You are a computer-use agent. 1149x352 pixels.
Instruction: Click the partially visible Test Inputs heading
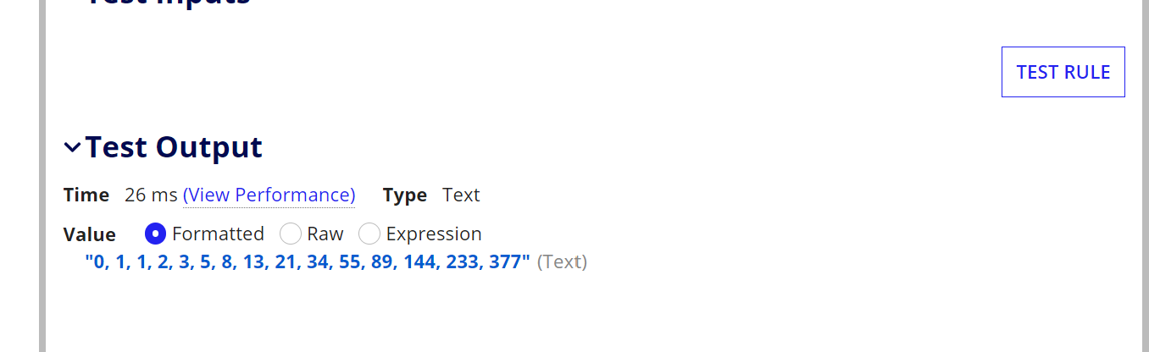point(168,3)
